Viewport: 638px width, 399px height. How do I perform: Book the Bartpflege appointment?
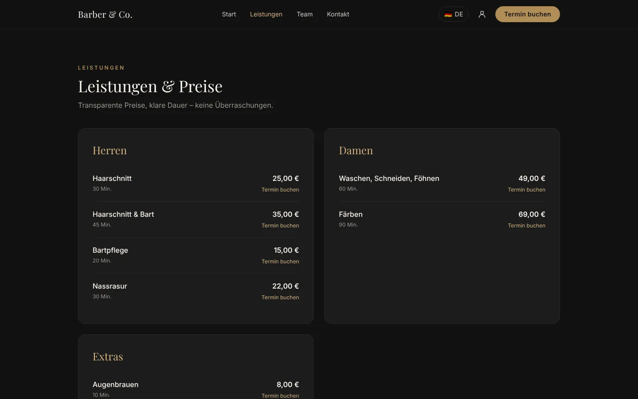click(x=280, y=262)
